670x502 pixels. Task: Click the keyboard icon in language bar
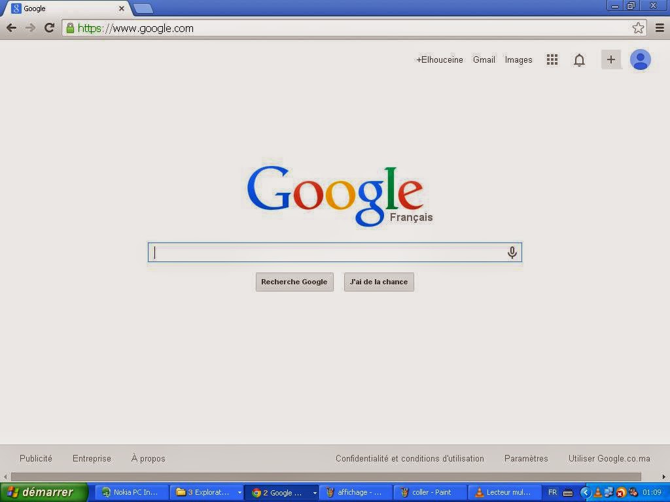[568, 493]
